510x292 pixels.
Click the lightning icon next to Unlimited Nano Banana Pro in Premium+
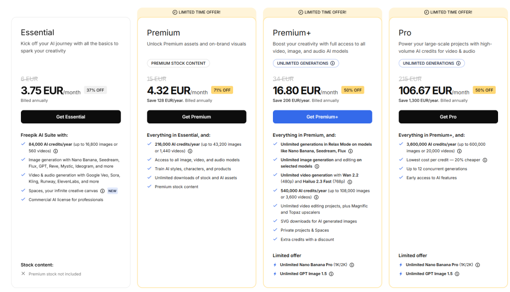click(275, 265)
